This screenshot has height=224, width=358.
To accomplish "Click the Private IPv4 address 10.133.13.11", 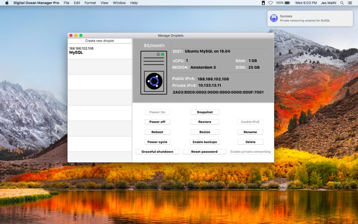I will pos(209,85).
